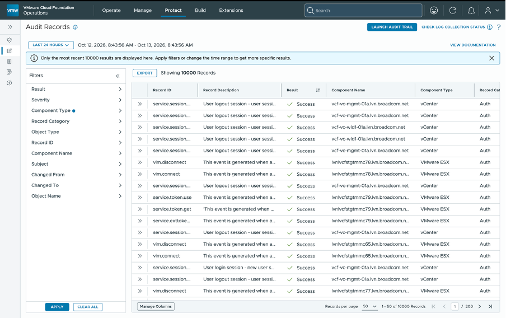Click info icon next to log collection status

click(x=490, y=27)
